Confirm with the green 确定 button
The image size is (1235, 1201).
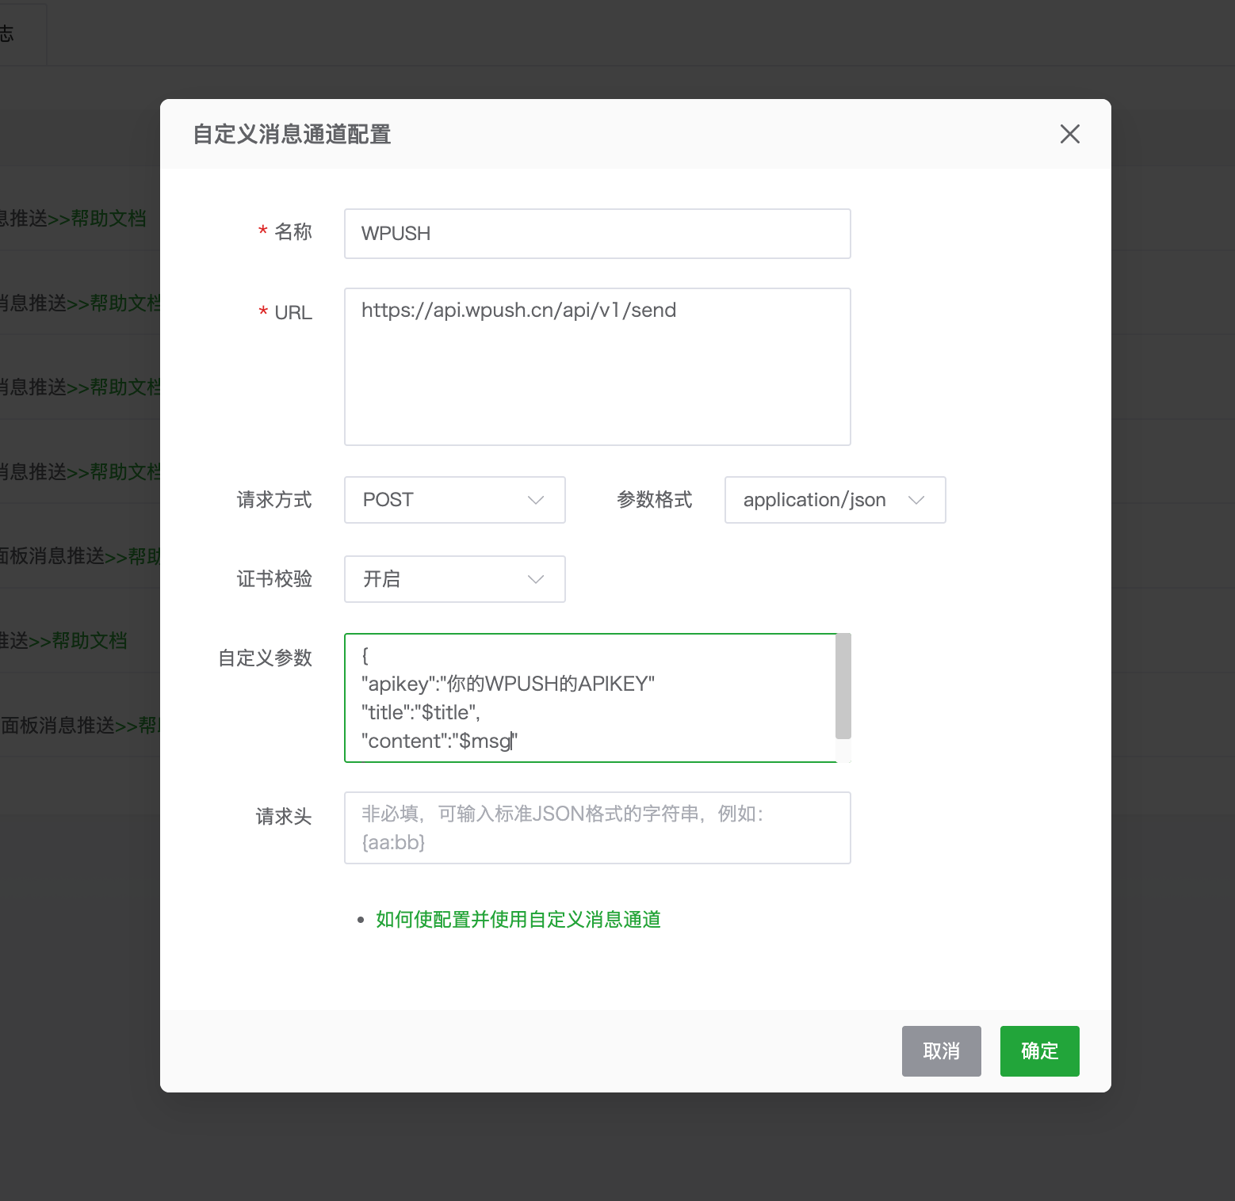click(1040, 1051)
